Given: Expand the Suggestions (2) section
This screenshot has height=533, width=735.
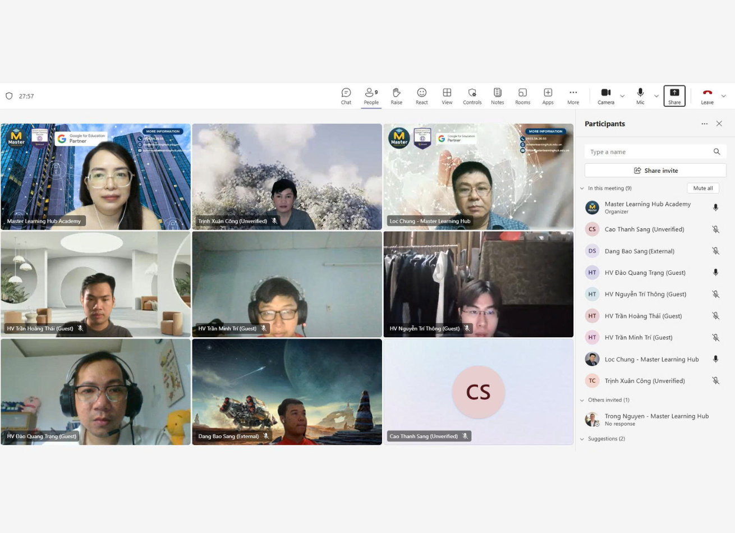Looking at the screenshot, I should click(582, 439).
